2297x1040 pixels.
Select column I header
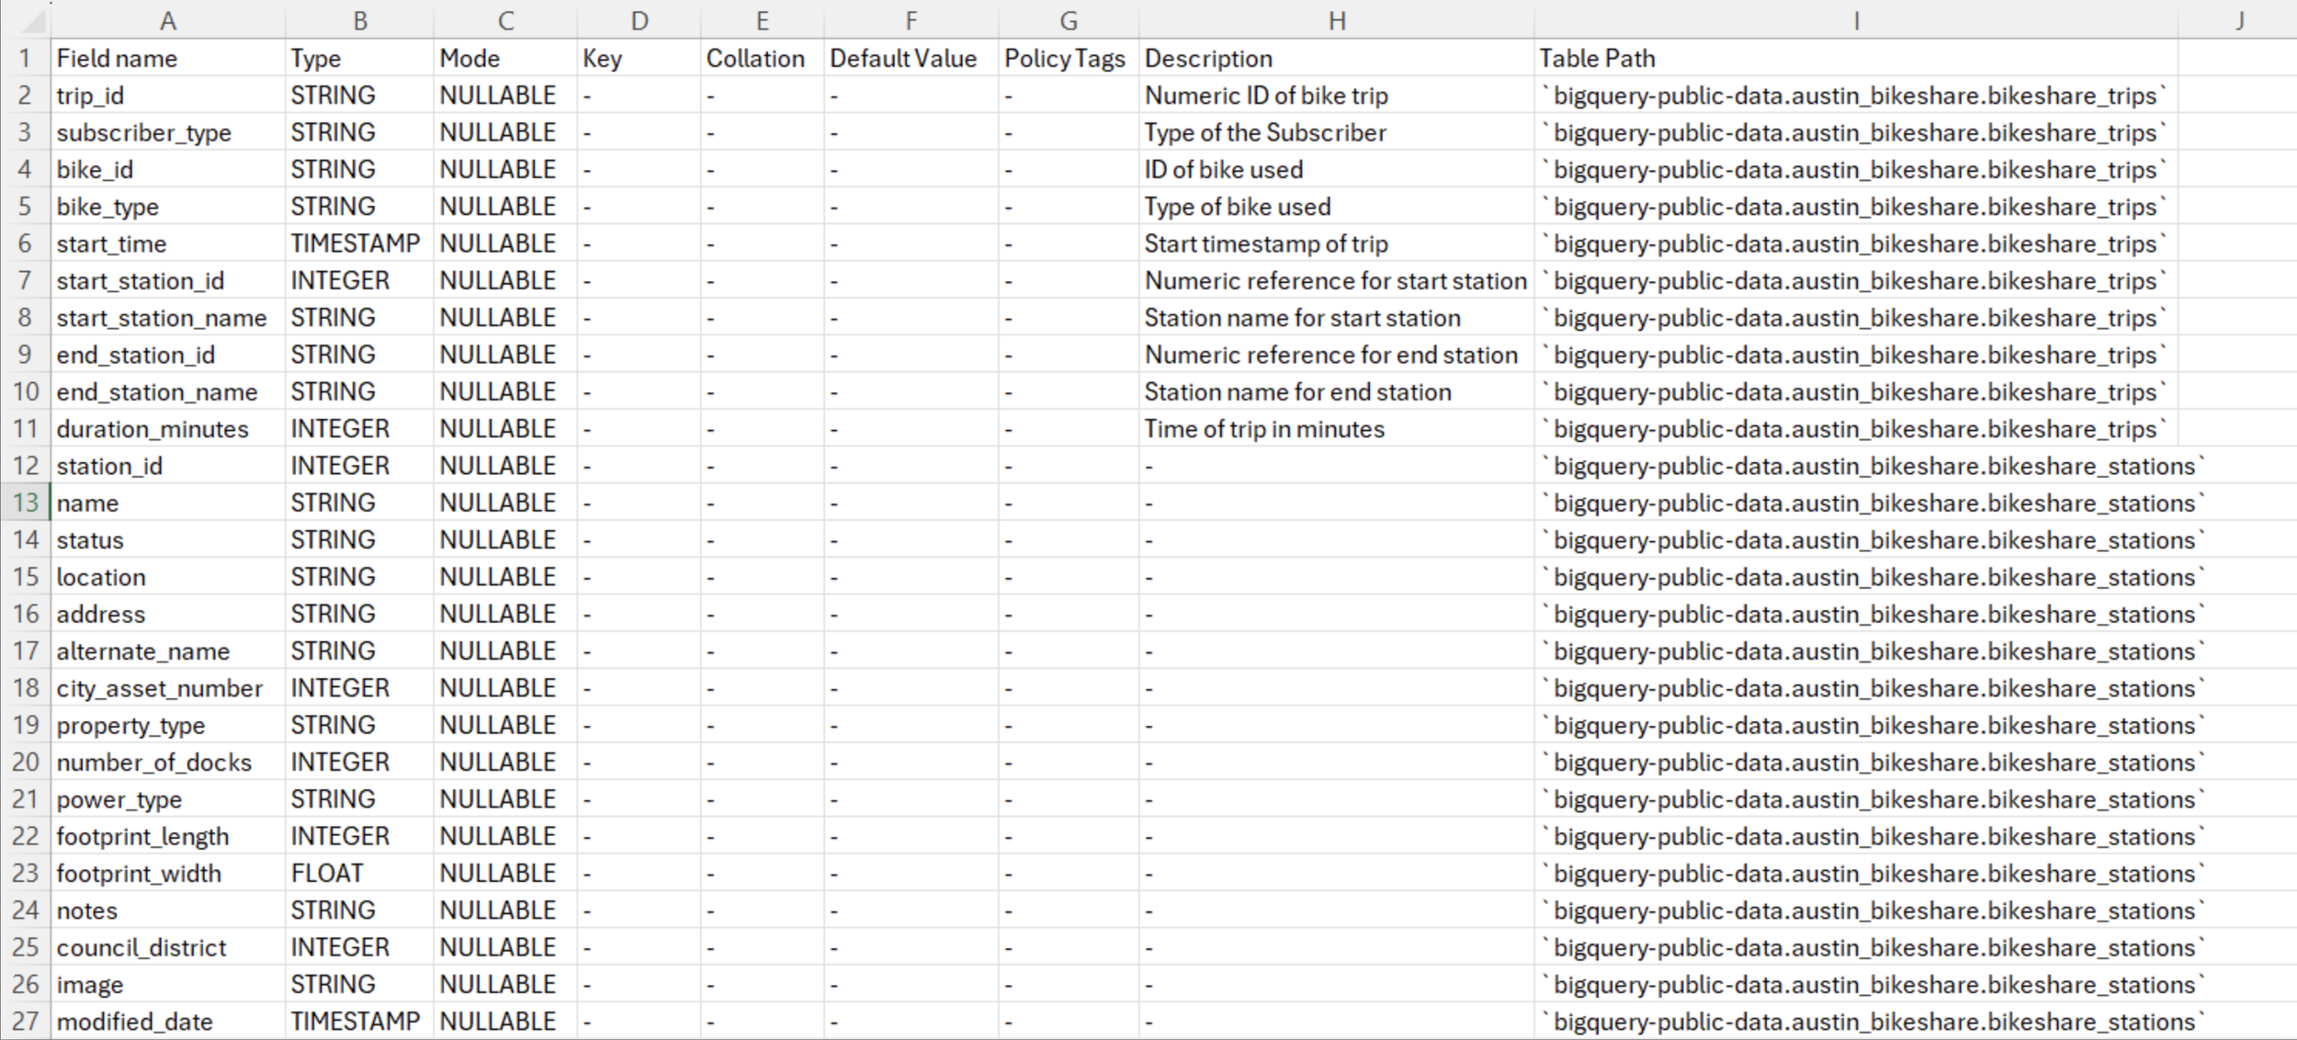point(1855,20)
